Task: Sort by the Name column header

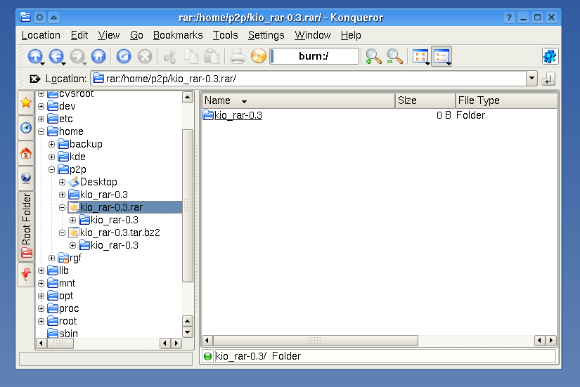Action: tap(298, 100)
